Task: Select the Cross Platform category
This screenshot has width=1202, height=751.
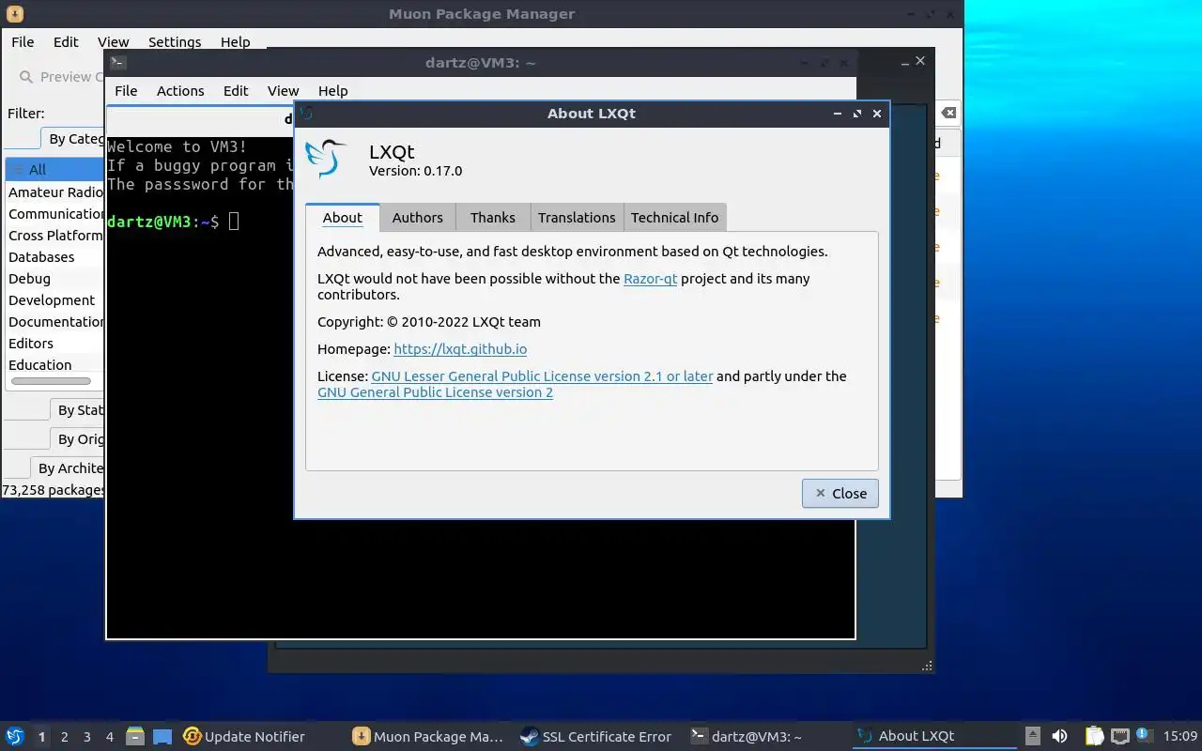Action: point(55,235)
